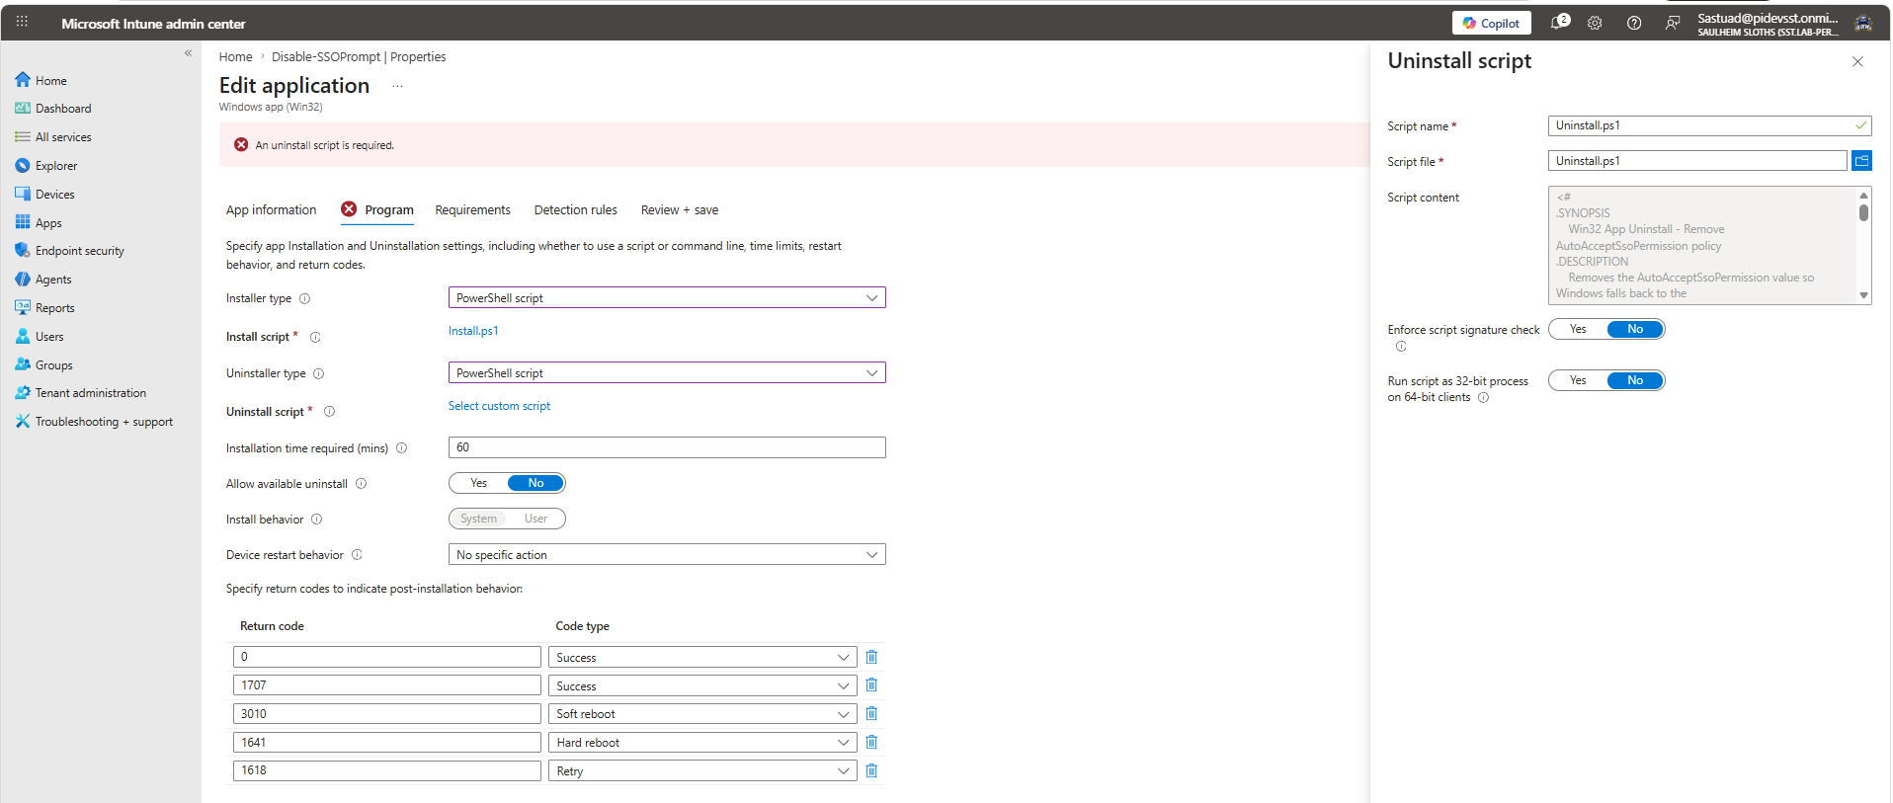This screenshot has width=1893, height=803.
Task: Delete return code 1707 row
Action: 871,684
